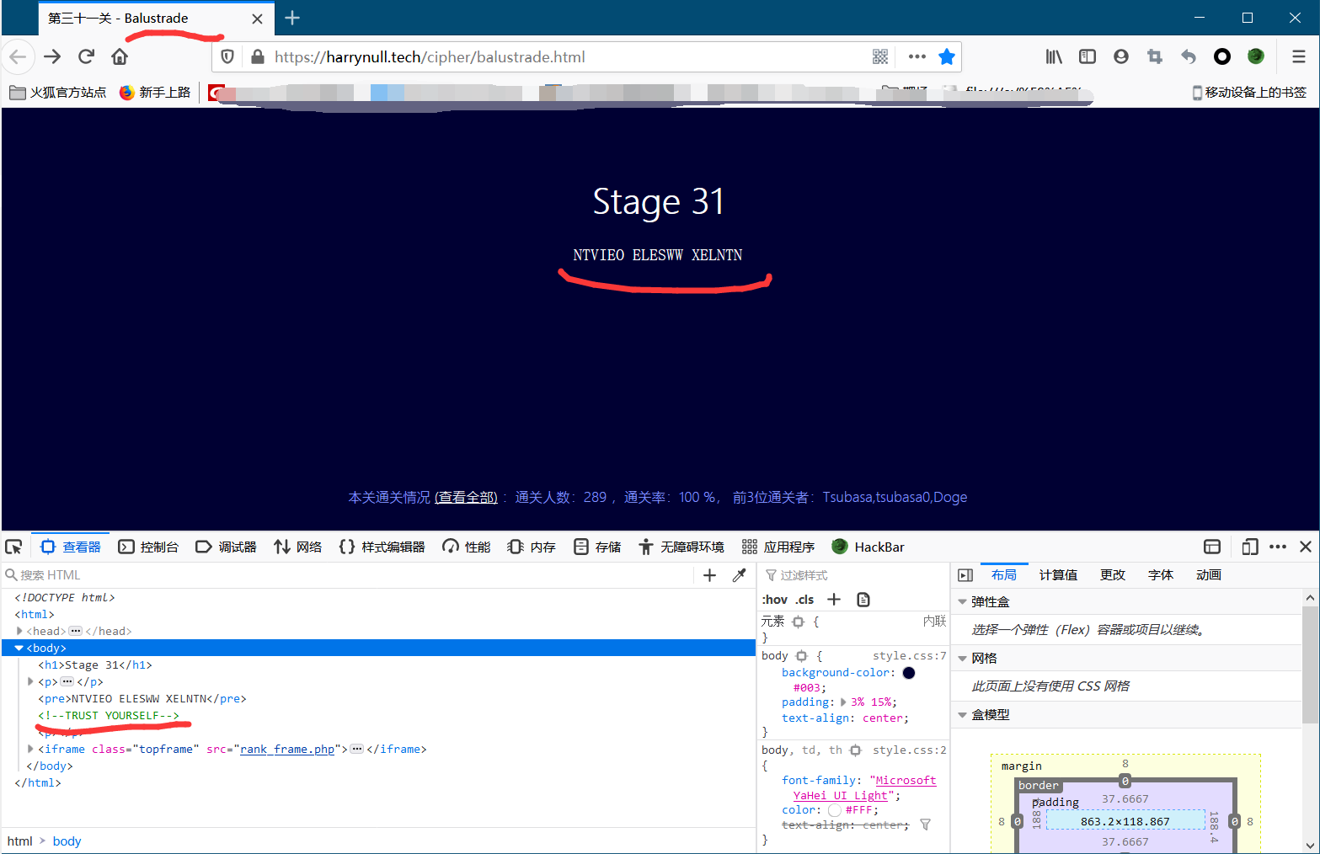Open rank_frame.php source link
The width and height of the screenshot is (1320, 854).
(287, 749)
